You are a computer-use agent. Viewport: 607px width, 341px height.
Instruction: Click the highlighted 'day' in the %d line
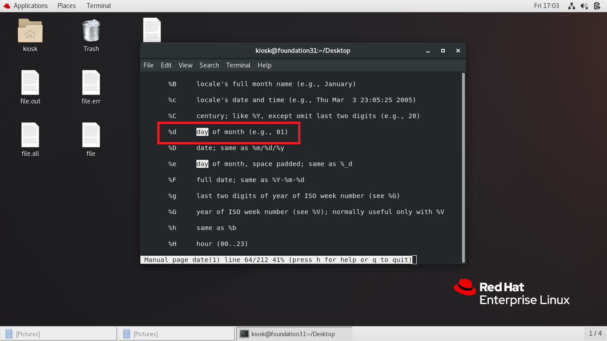coord(202,132)
